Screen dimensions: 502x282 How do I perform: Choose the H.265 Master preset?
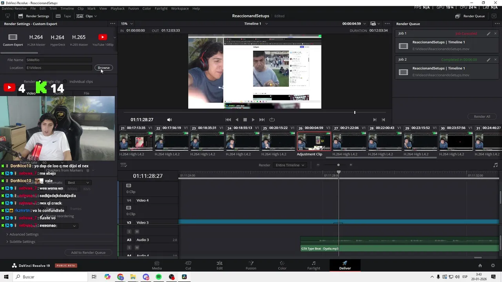point(79,40)
